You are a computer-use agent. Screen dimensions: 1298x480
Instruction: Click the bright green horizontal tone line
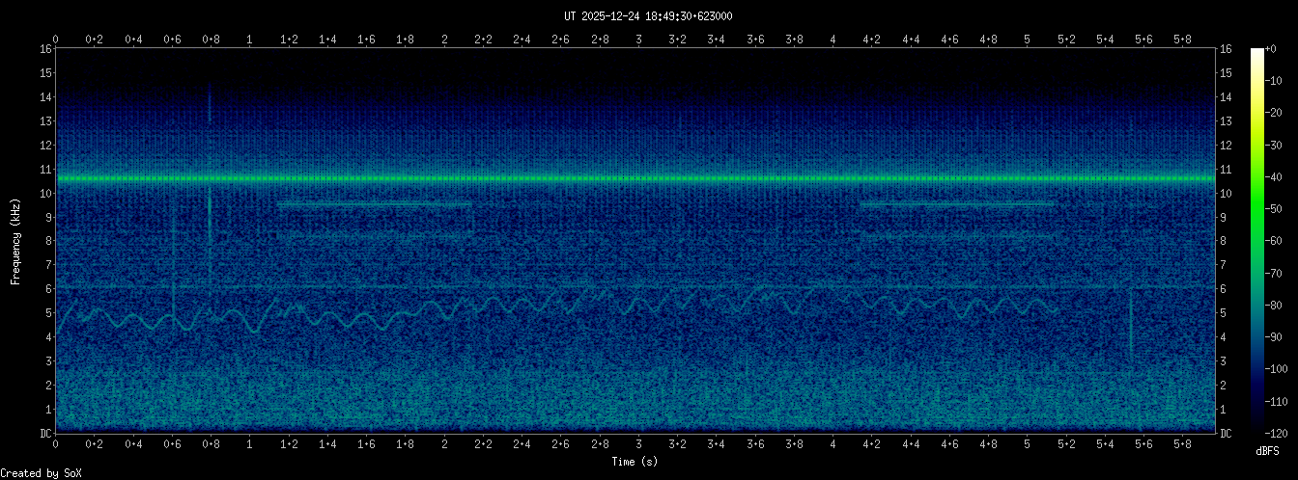click(637, 179)
